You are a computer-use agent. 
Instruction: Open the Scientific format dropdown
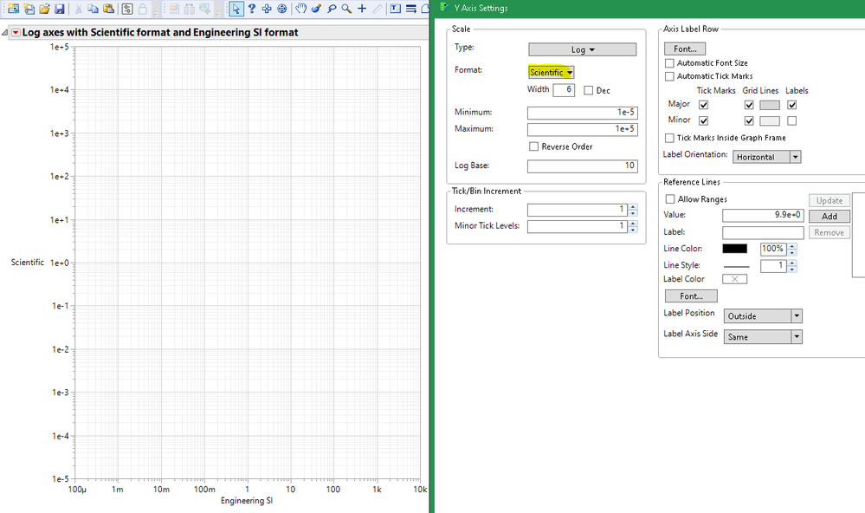(x=551, y=72)
